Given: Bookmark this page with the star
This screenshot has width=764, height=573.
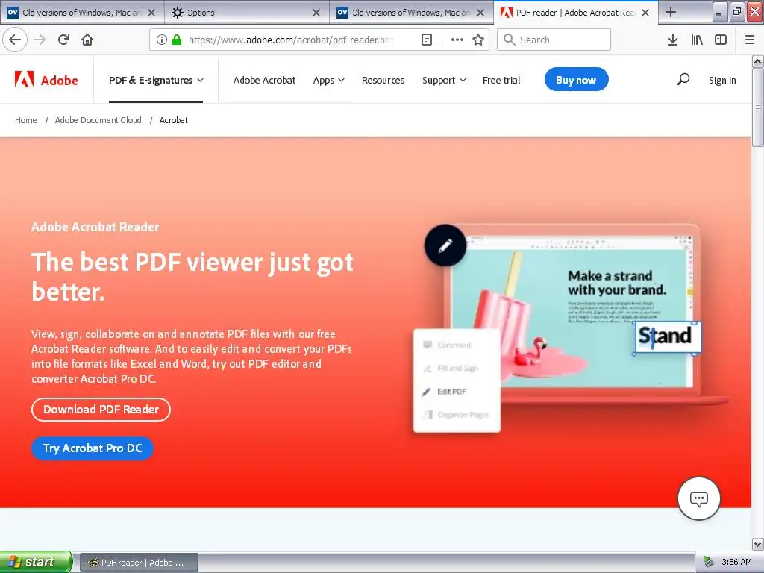Looking at the screenshot, I should pos(478,40).
